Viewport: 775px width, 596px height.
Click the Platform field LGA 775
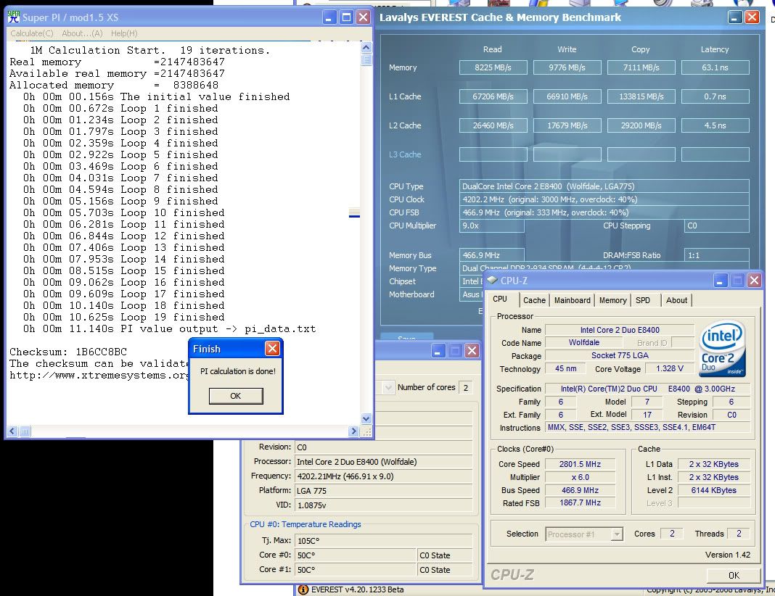[383, 491]
